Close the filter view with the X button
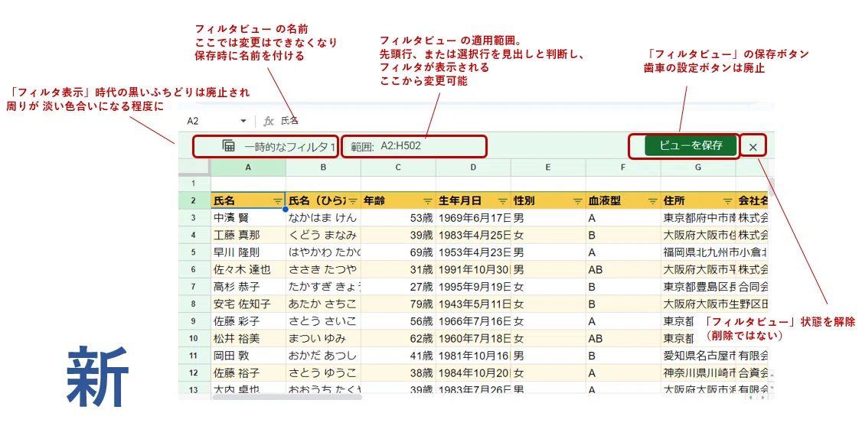862x426 pixels. 753,147
